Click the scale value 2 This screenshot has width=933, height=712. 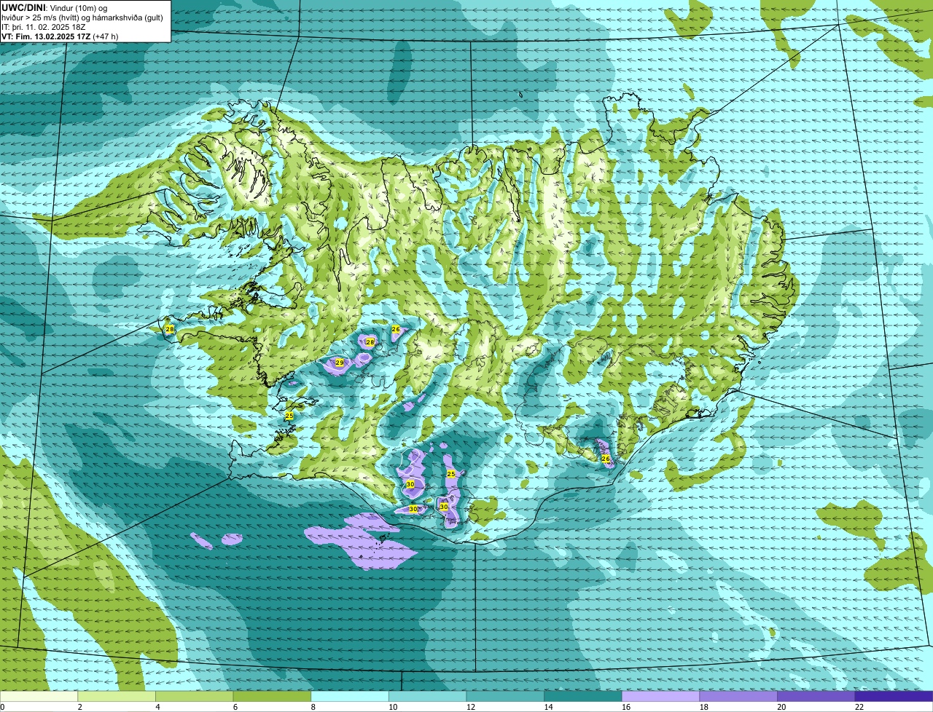pos(79,707)
